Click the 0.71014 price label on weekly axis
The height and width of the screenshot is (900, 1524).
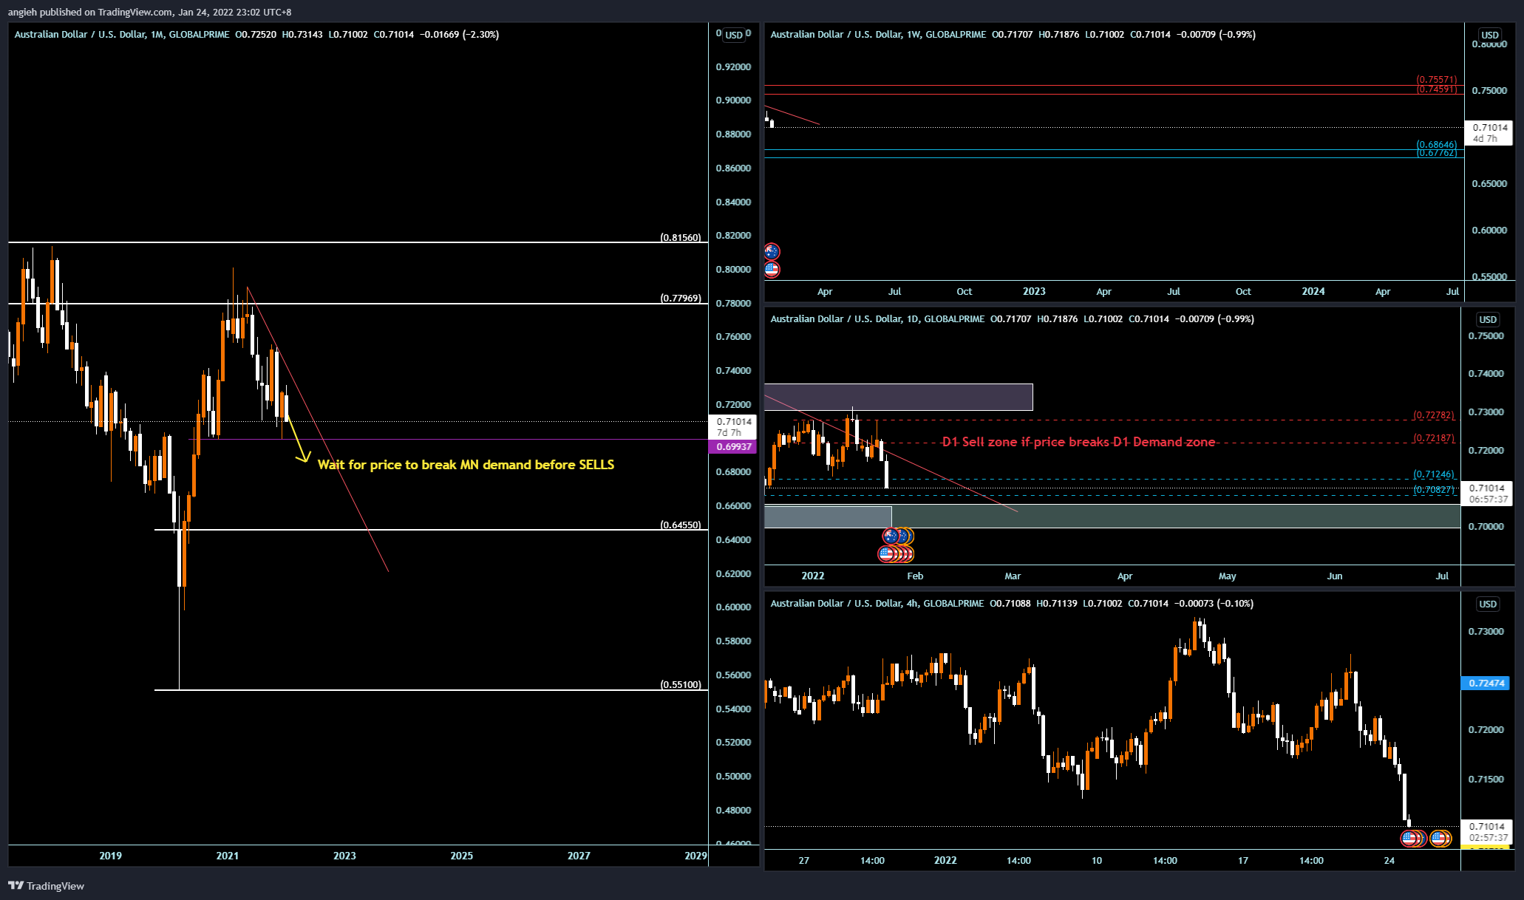point(1489,133)
